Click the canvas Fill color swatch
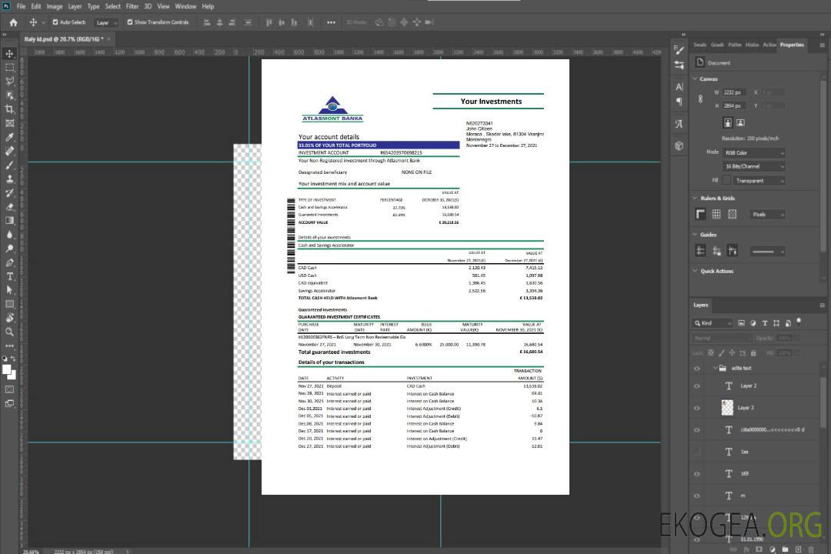This screenshot has height=554, width=831. (x=727, y=180)
